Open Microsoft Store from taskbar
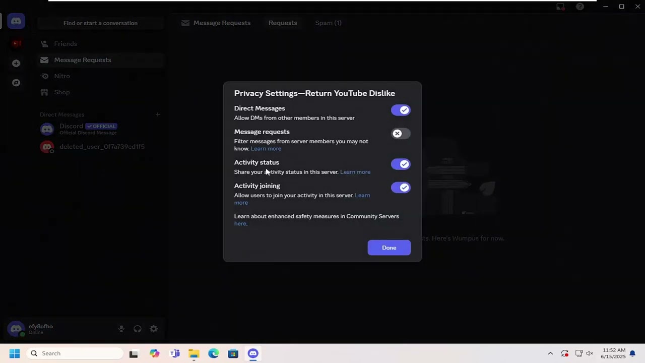The image size is (645, 363). [x=233, y=353]
